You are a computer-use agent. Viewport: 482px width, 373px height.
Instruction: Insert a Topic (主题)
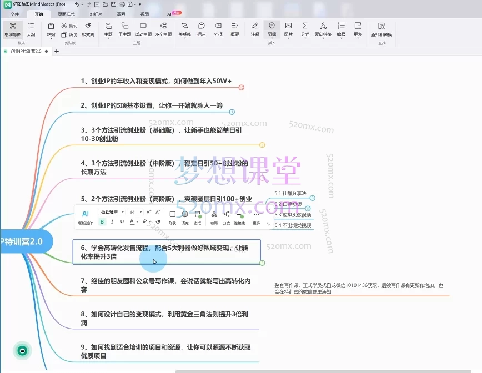[108, 29]
